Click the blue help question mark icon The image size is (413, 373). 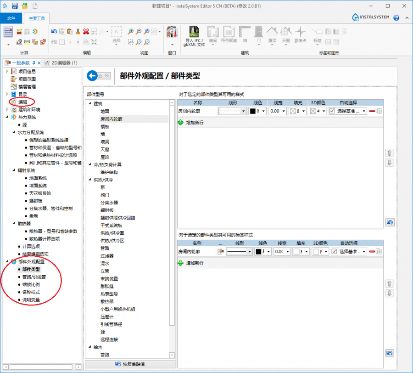pyautogui.click(x=396, y=17)
